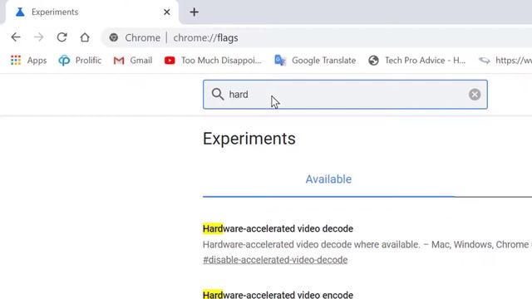Image resolution: width=532 pixels, height=299 pixels.
Task: Open the https://w... bookmark
Action: tap(505, 61)
